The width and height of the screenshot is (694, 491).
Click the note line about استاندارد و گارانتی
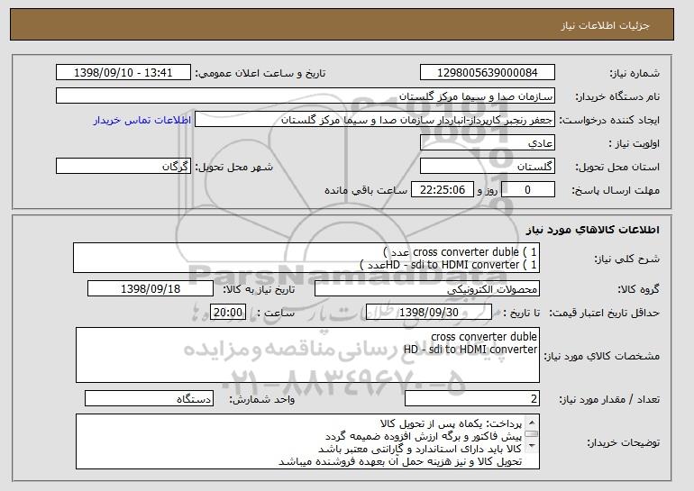(x=420, y=449)
